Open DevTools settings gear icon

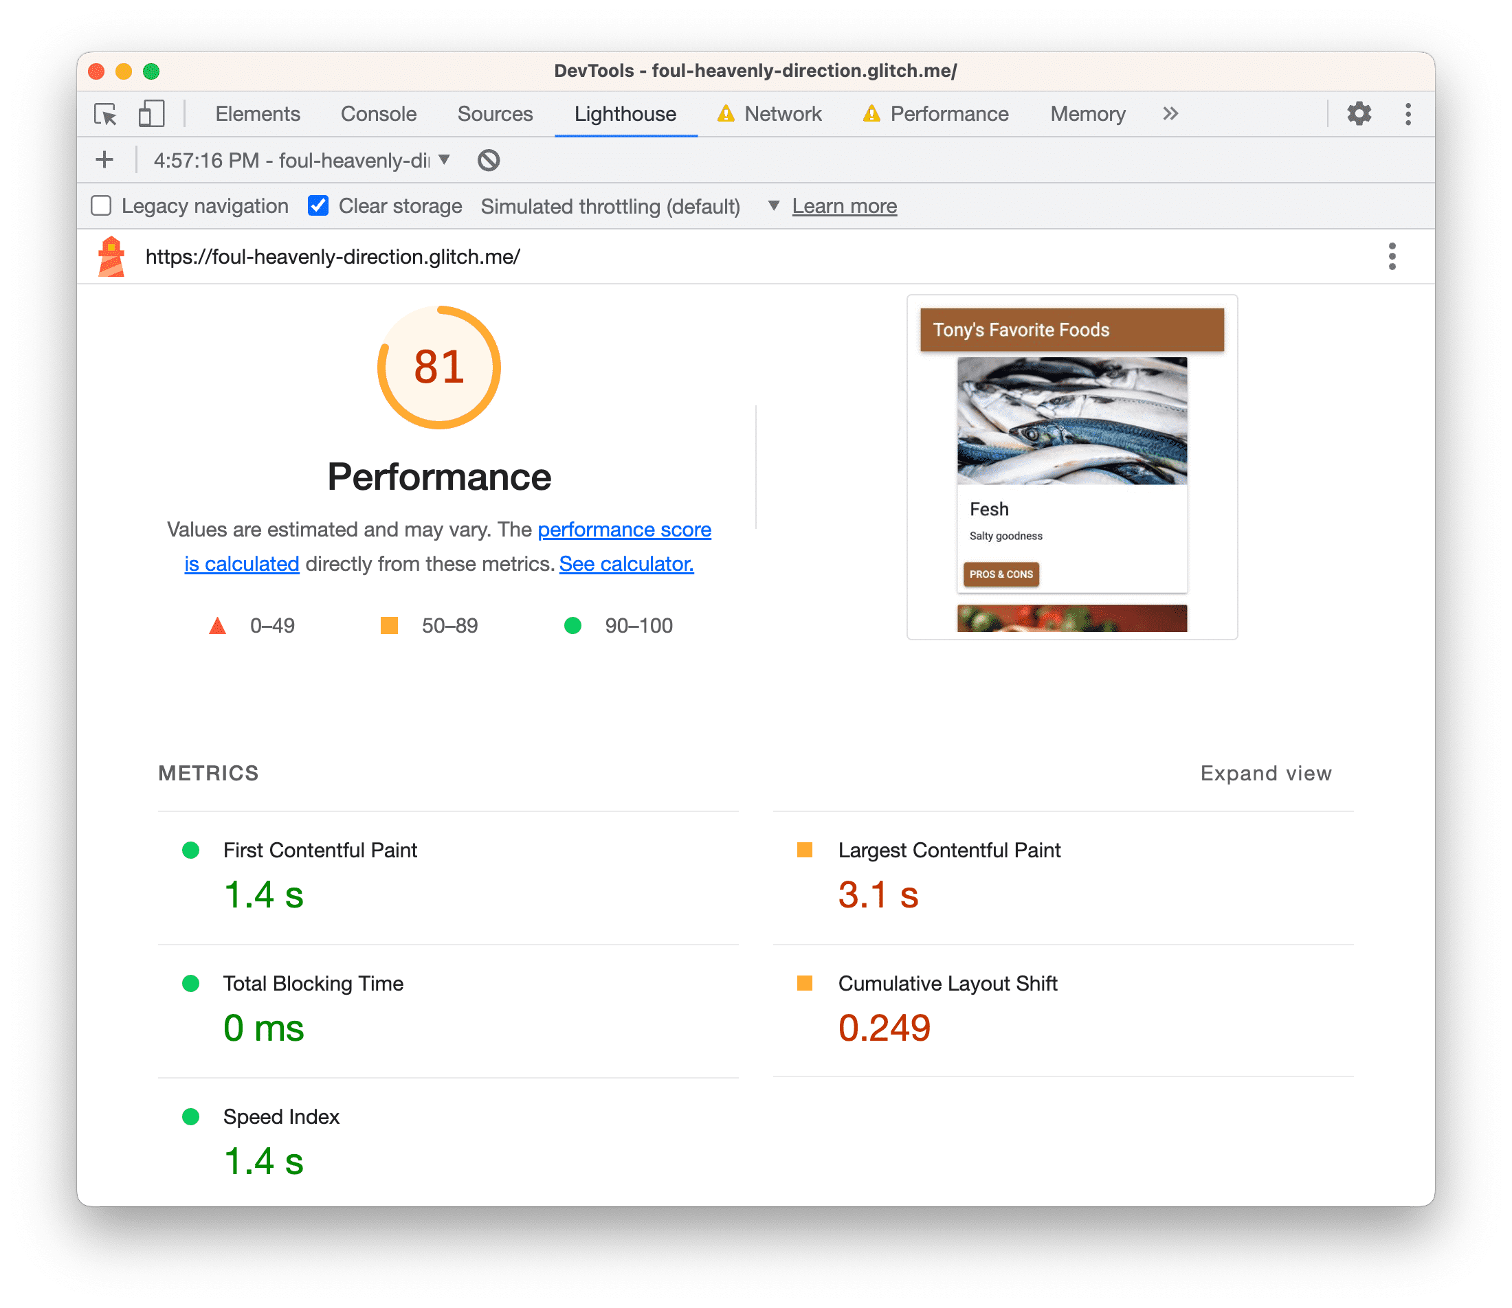[1358, 113]
